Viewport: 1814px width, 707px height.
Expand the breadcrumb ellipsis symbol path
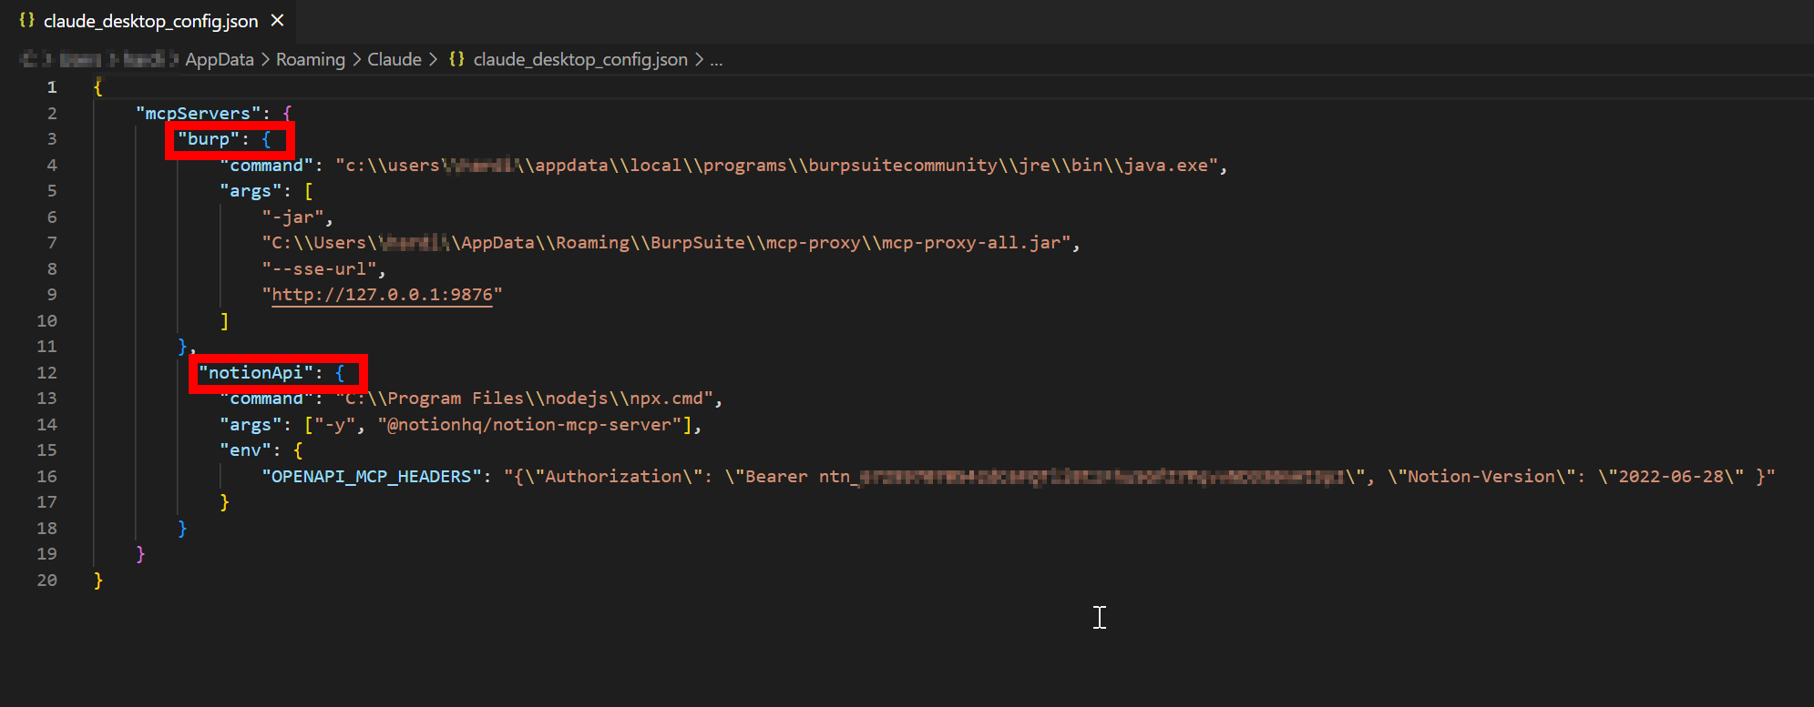717,60
